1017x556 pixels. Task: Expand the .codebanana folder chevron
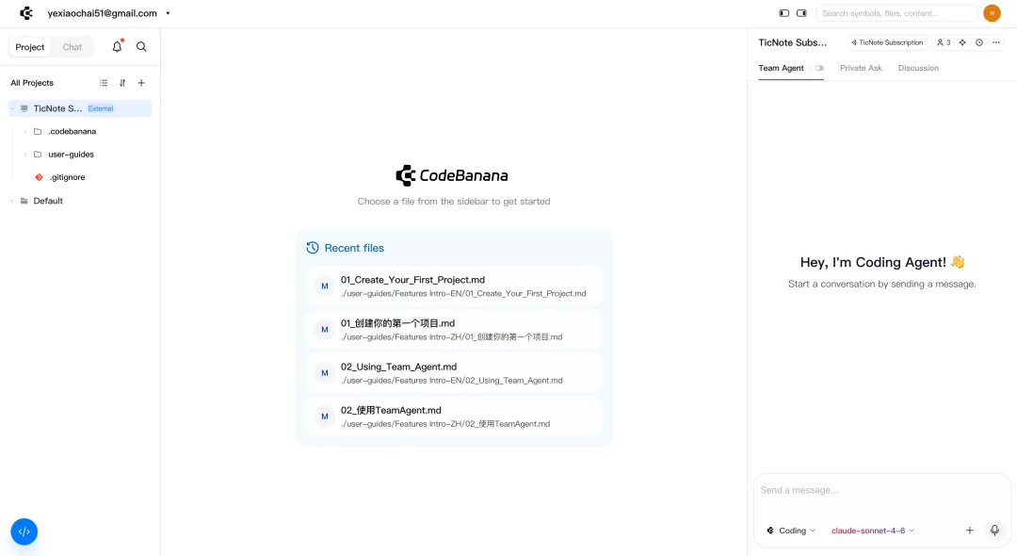click(x=25, y=131)
